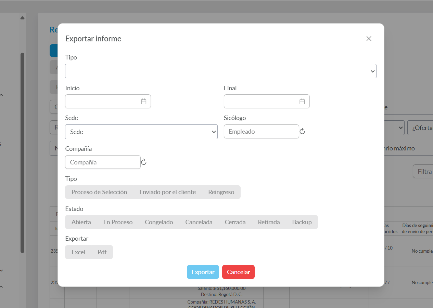Open the top Tipo dropdown

pyautogui.click(x=220, y=71)
